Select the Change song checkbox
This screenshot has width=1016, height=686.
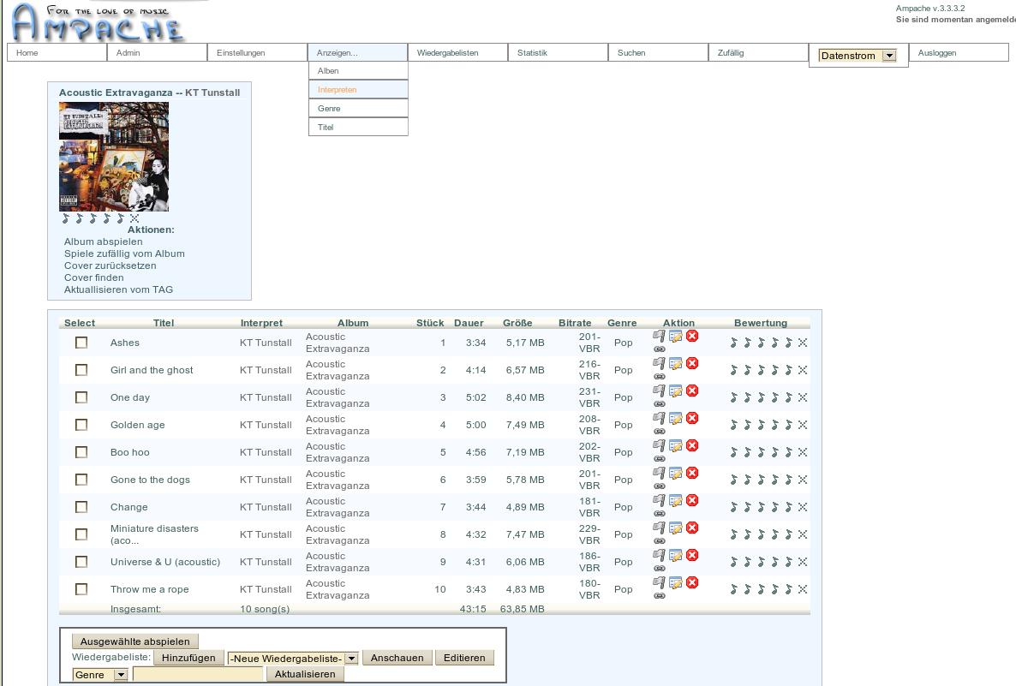click(x=81, y=507)
